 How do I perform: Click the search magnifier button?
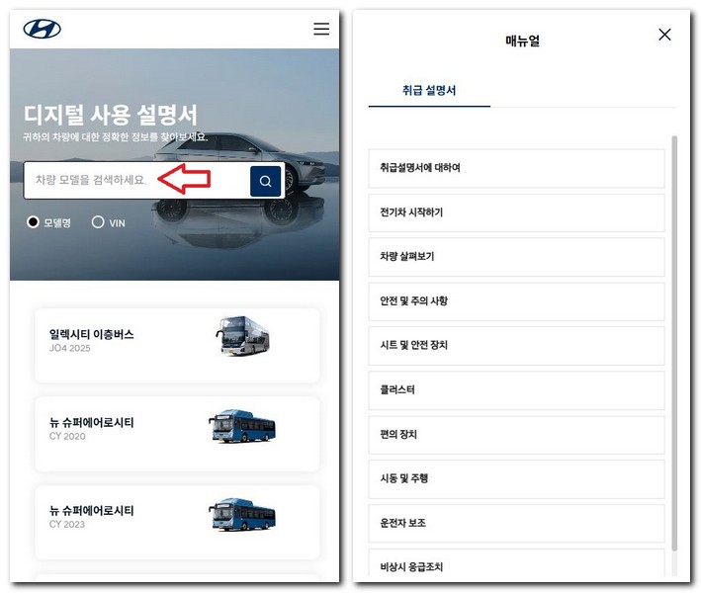point(266,181)
